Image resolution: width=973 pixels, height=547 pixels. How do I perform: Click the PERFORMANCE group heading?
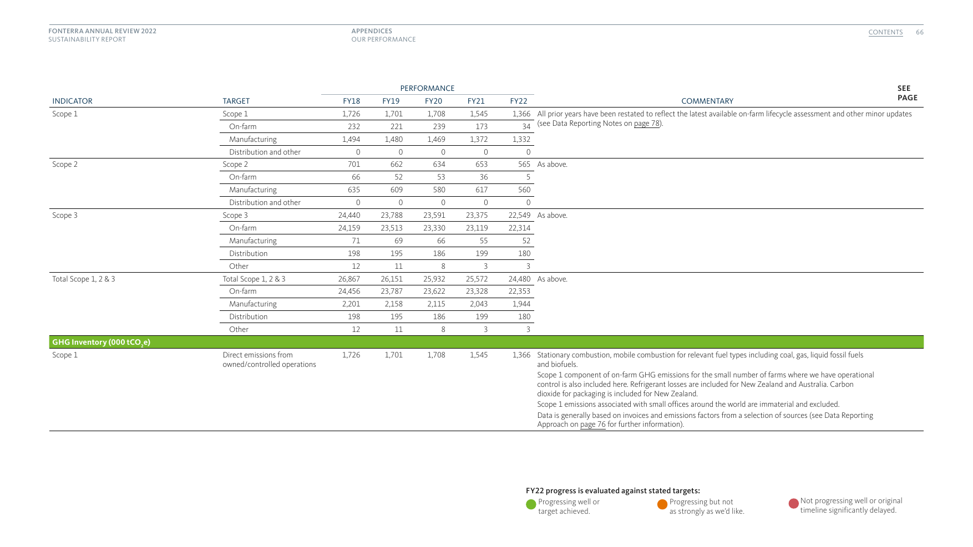pyautogui.click(x=427, y=88)
